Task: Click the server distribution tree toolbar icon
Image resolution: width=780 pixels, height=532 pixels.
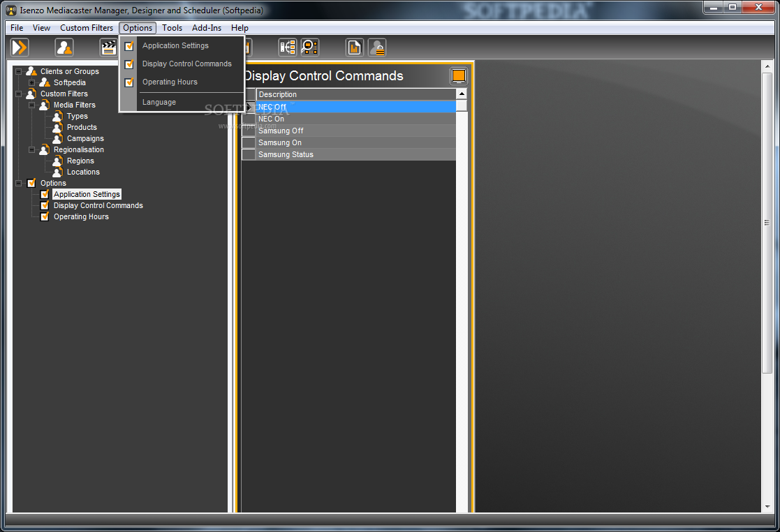Action: pos(288,47)
